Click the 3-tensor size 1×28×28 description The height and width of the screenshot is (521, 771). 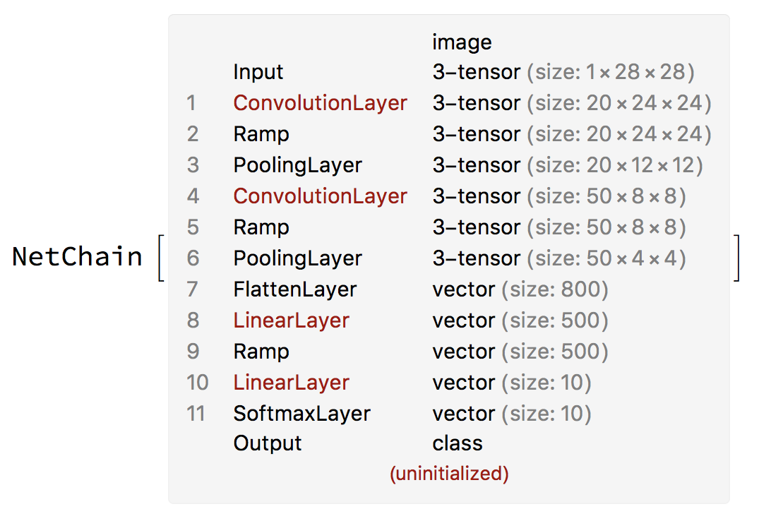pyautogui.click(x=563, y=72)
